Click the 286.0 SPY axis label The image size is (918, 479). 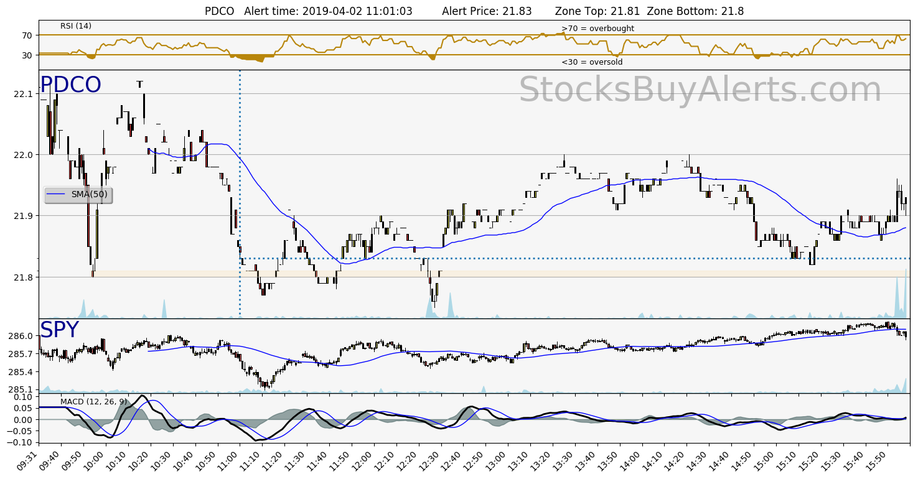coord(21,336)
